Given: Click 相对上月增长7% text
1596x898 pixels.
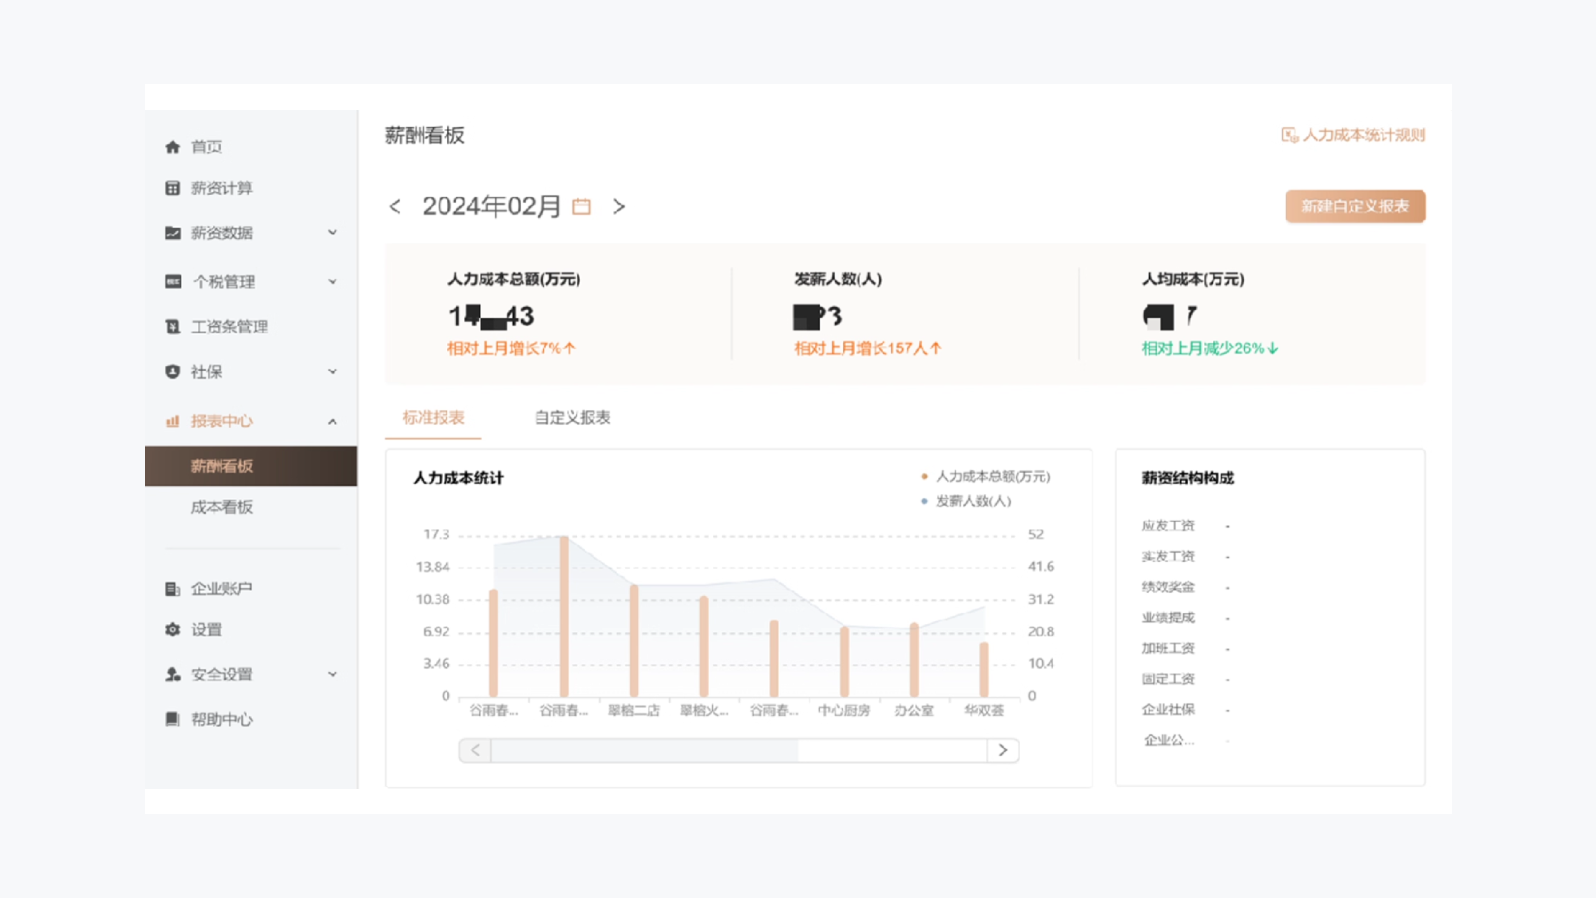Looking at the screenshot, I should click(511, 348).
